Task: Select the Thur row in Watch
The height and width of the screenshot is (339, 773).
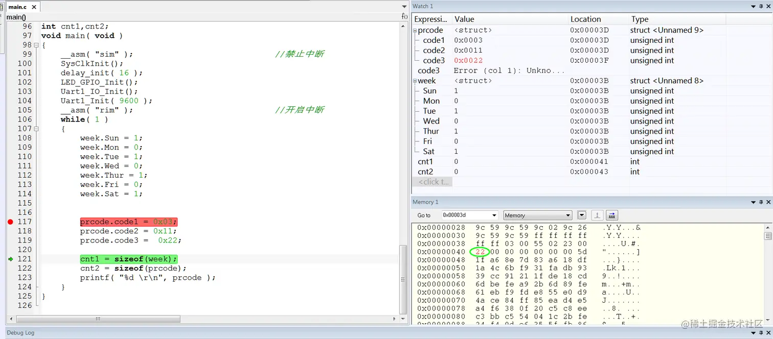Action: tap(592, 132)
